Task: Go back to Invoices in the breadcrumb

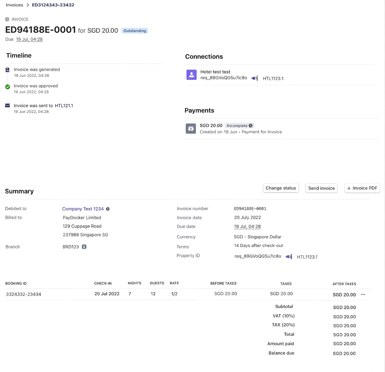Action: pos(14,5)
